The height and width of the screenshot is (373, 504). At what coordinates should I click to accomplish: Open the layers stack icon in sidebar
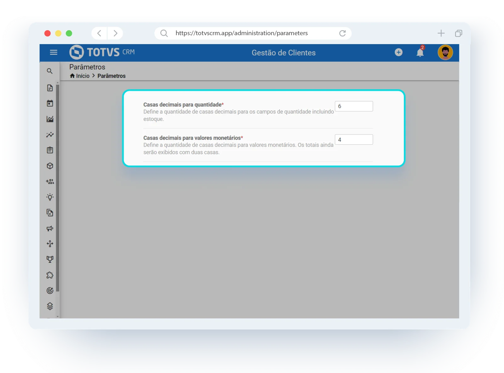coord(50,306)
